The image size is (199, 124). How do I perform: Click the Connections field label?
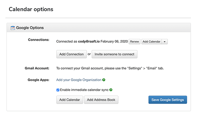click(39, 40)
